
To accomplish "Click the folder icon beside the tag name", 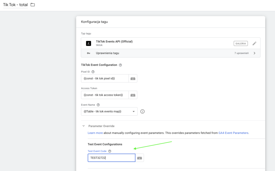I will 33,5.
